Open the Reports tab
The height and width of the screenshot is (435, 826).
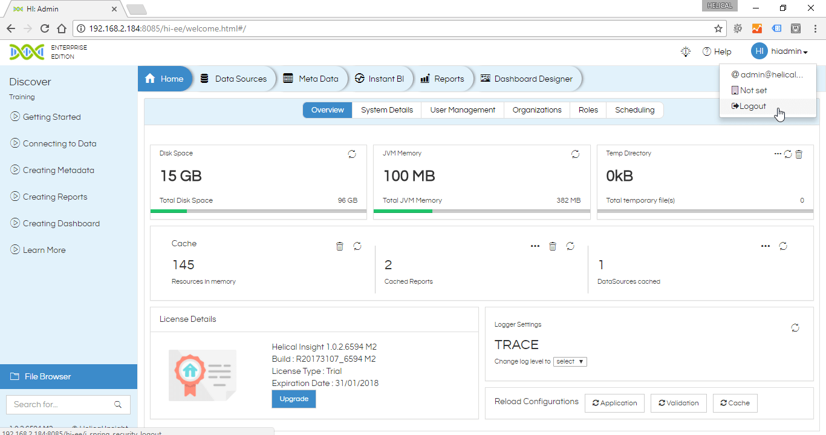(x=442, y=79)
